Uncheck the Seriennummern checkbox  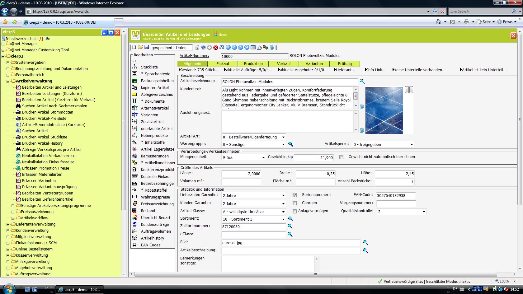point(294,195)
